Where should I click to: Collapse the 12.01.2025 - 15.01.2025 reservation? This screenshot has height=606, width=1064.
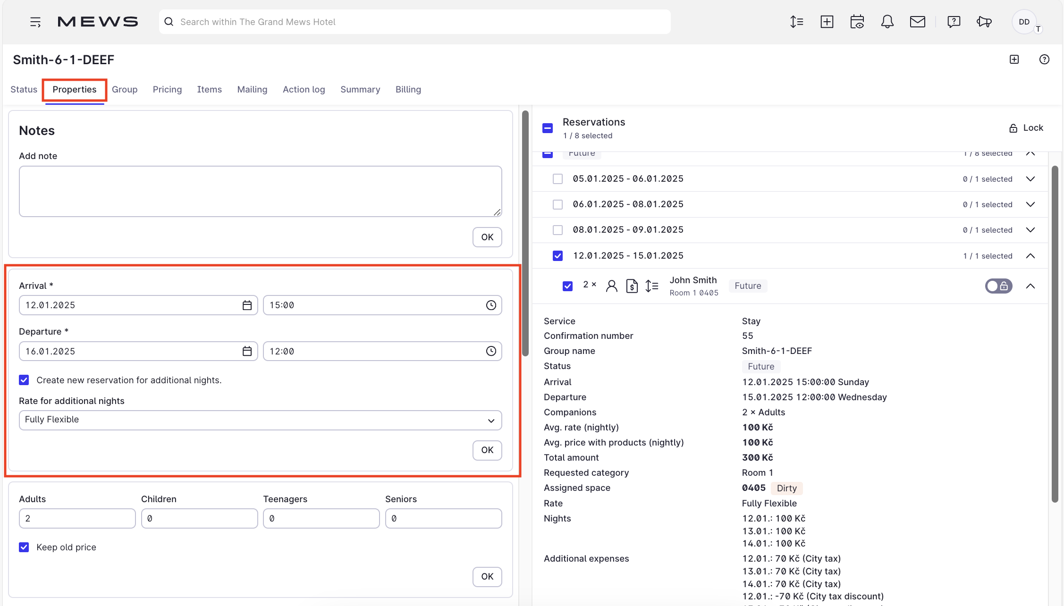pos(1030,256)
